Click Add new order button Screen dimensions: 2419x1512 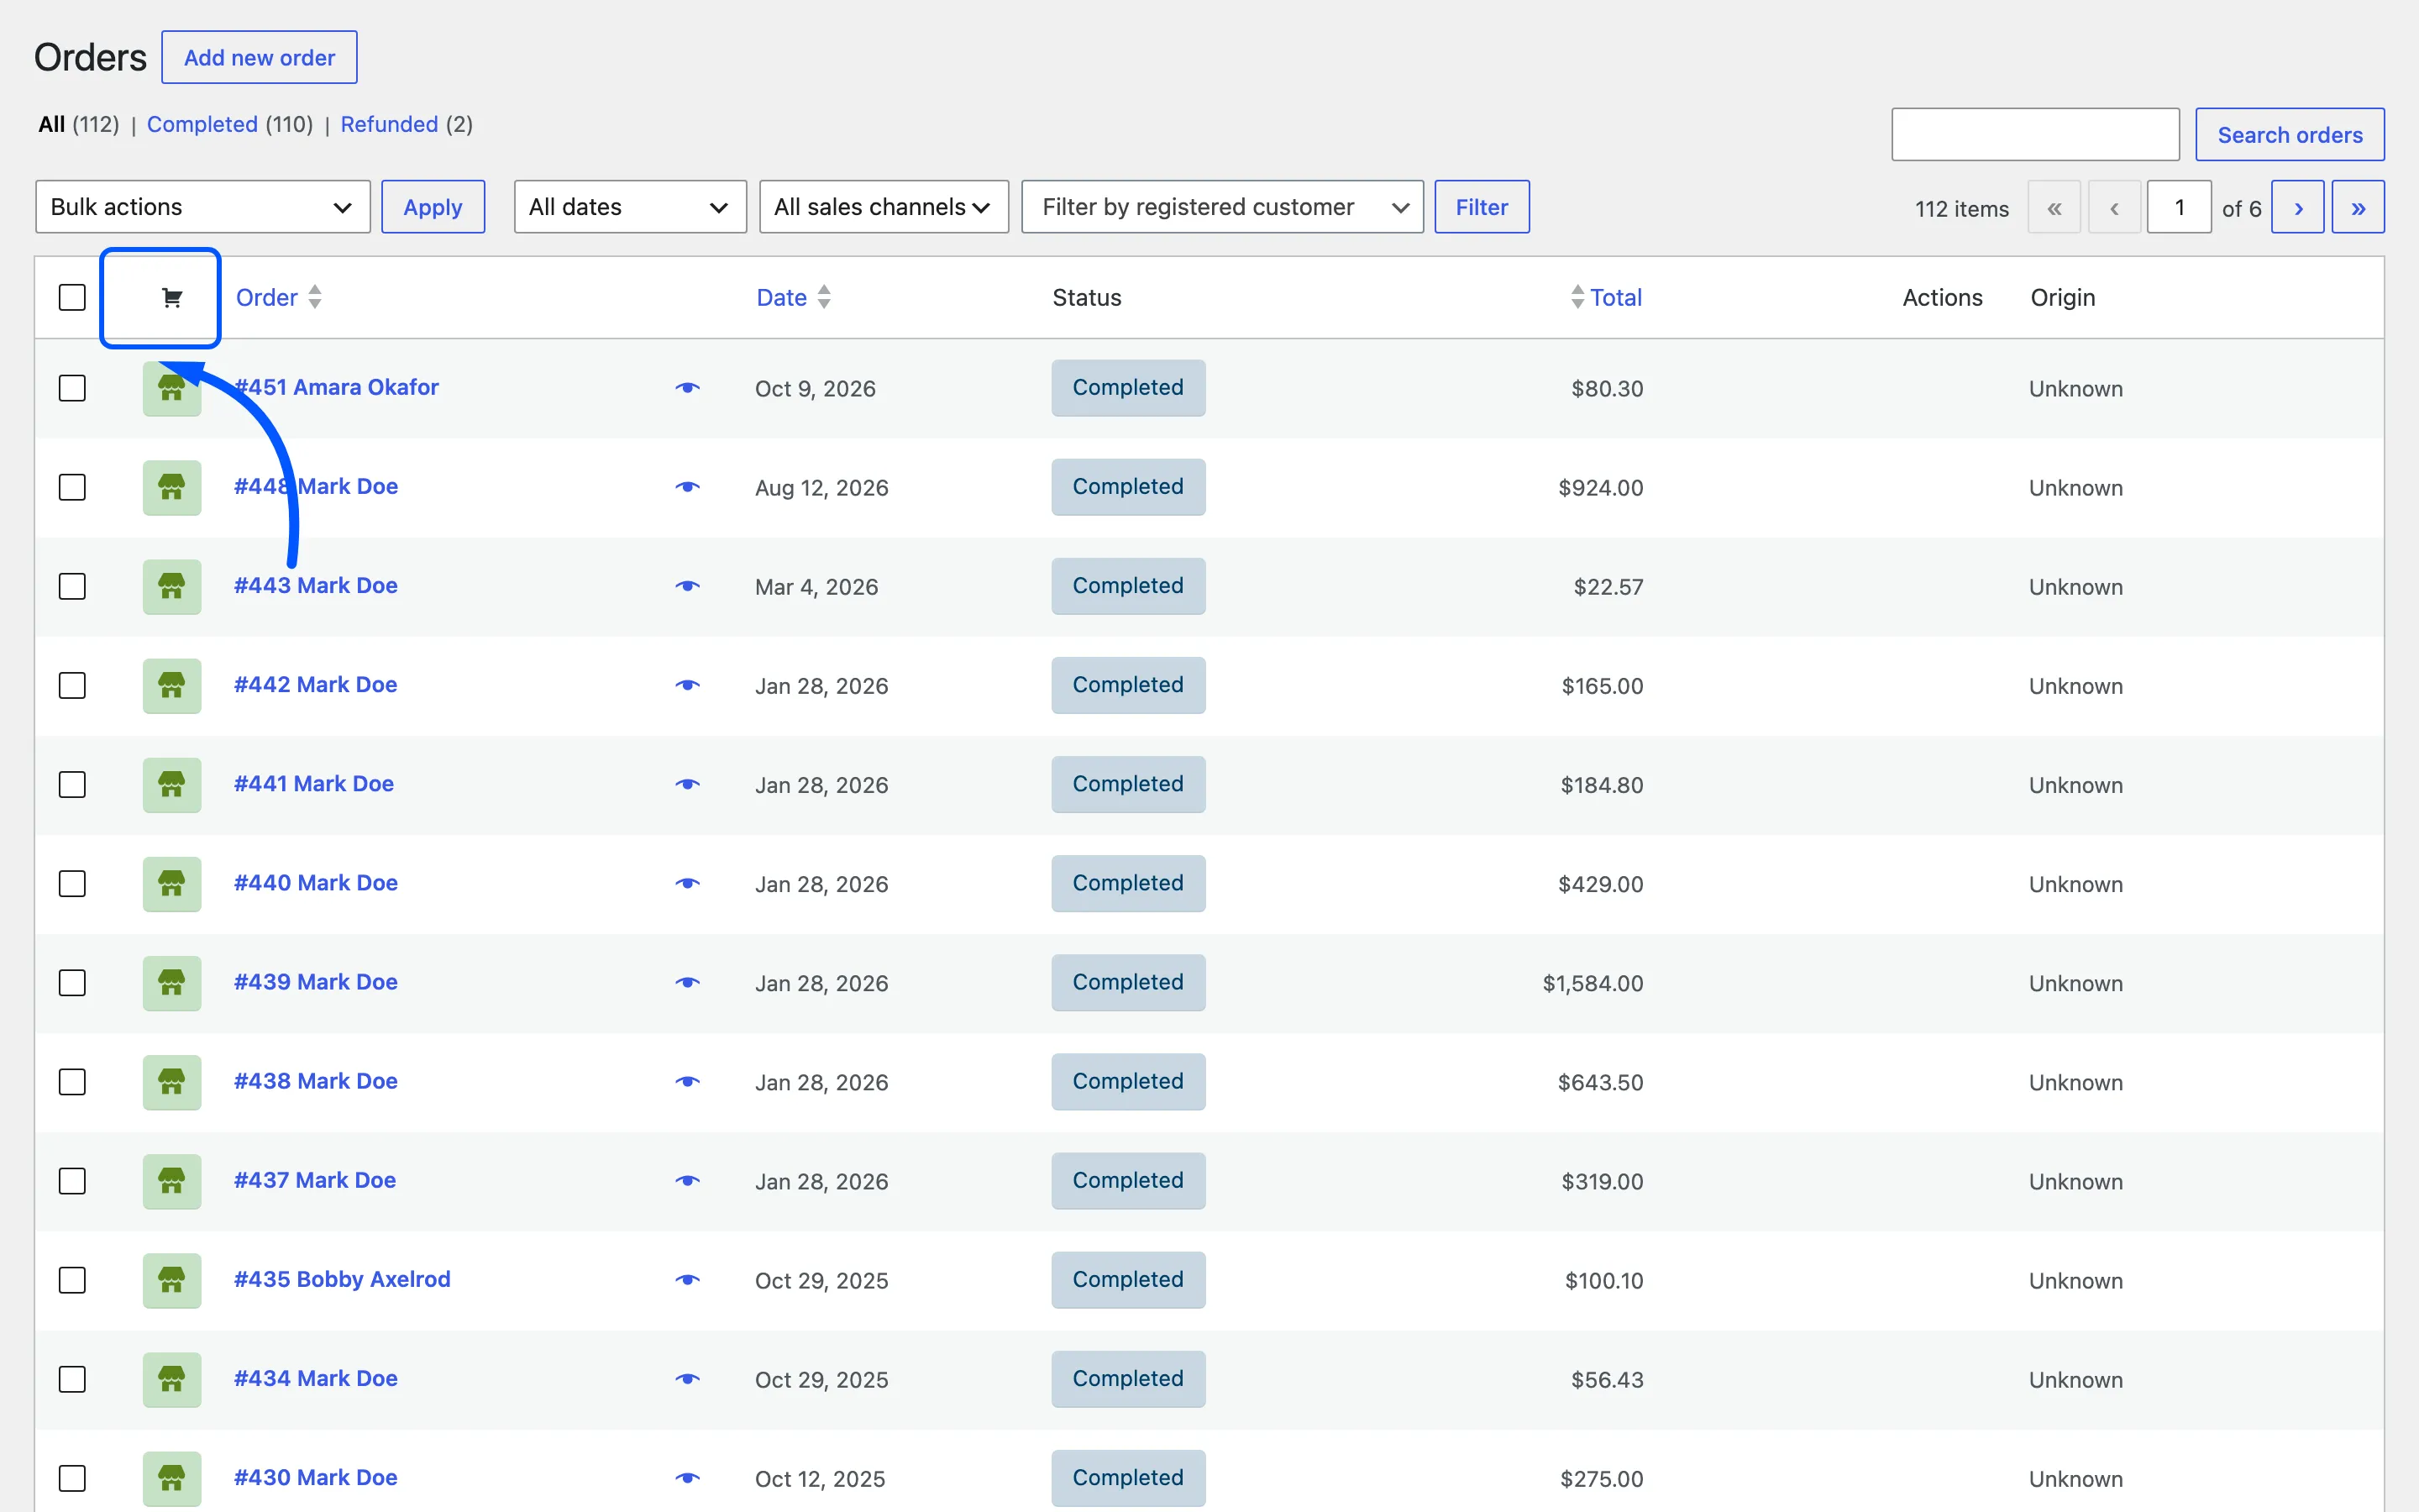pos(259,57)
